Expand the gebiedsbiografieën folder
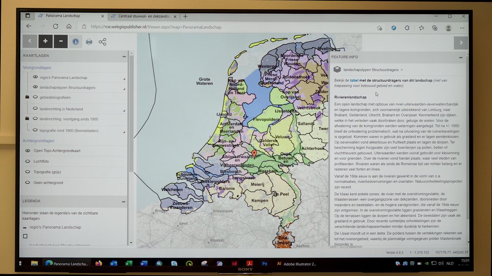The width and height of the screenshot is (492, 276). coord(27,97)
